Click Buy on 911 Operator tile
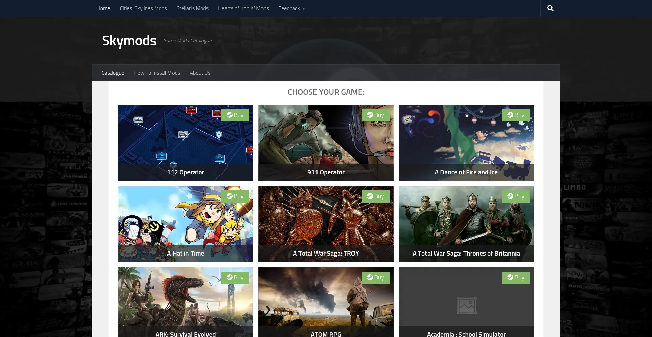Viewport: 652px width, 337px height. coord(375,115)
